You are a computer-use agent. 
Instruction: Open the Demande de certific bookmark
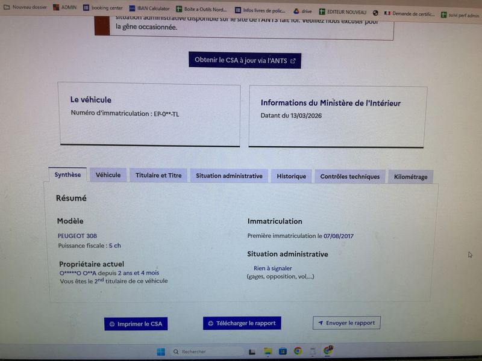(410, 14)
